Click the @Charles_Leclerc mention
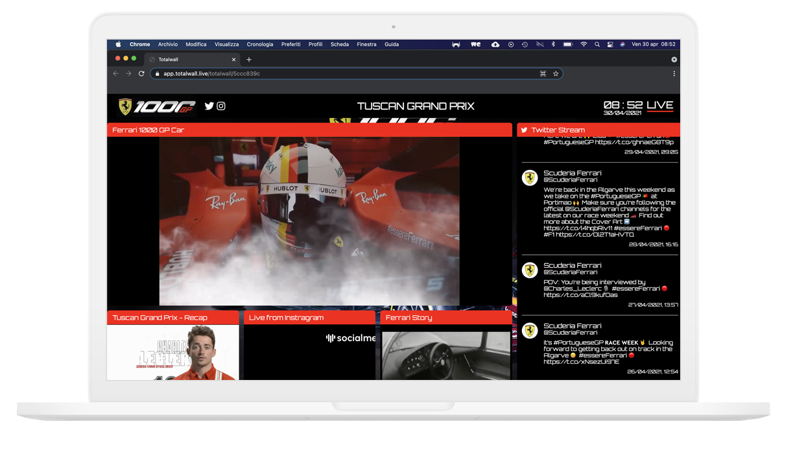This screenshot has width=793, height=450. 573,289
